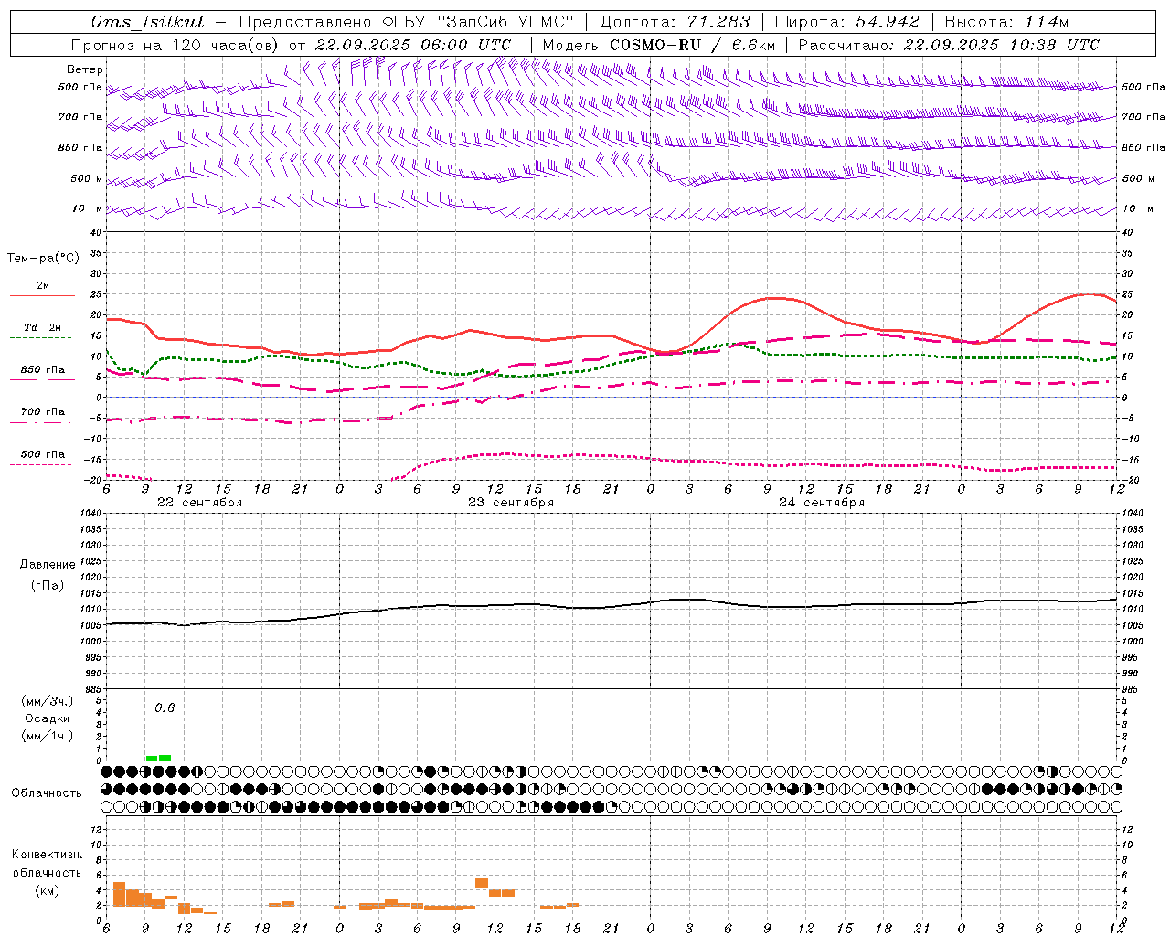Screen dimensions: 1170x936
Task: Click the (км) unit label for convective cloud
Action: click(x=48, y=890)
